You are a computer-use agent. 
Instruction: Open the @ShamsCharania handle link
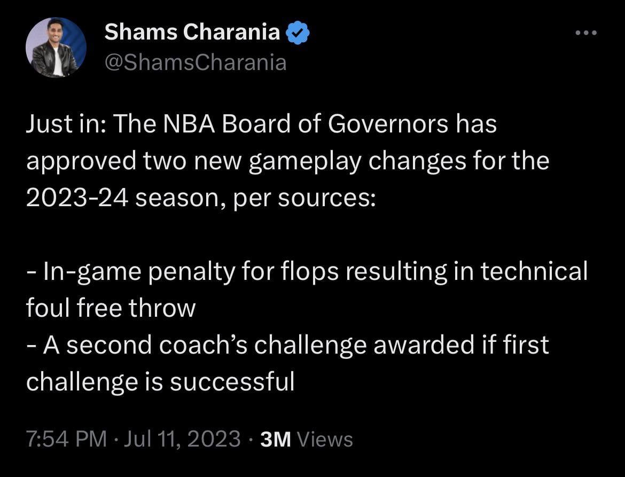point(196,62)
